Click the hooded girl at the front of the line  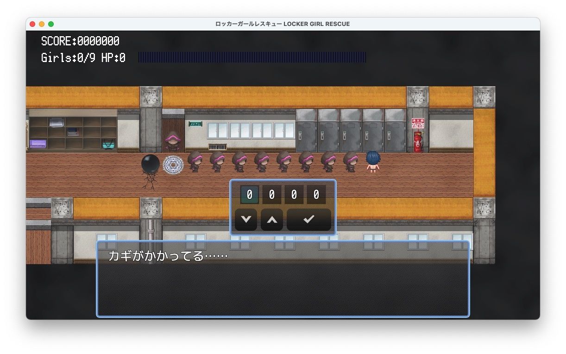pyautogui.click(x=195, y=161)
